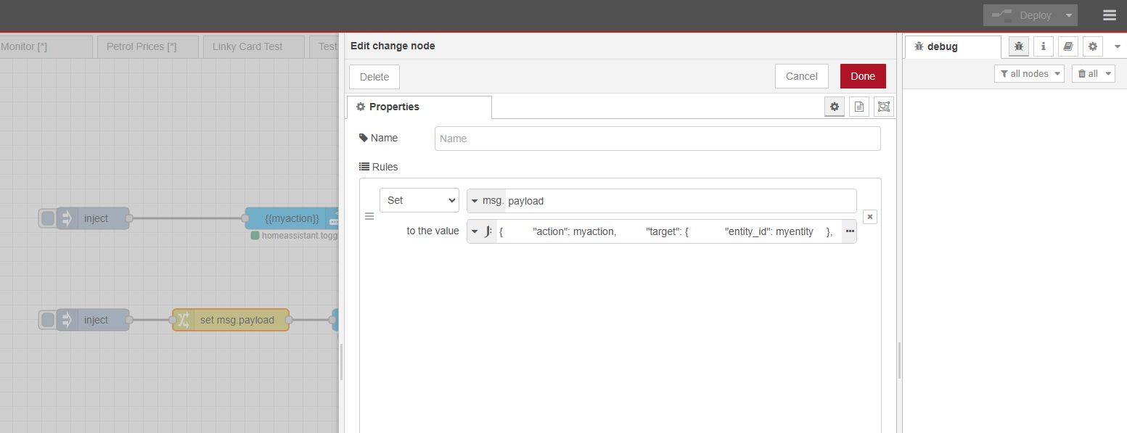Confirm the edit with Done
The width and height of the screenshot is (1127, 433).
tap(863, 76)
